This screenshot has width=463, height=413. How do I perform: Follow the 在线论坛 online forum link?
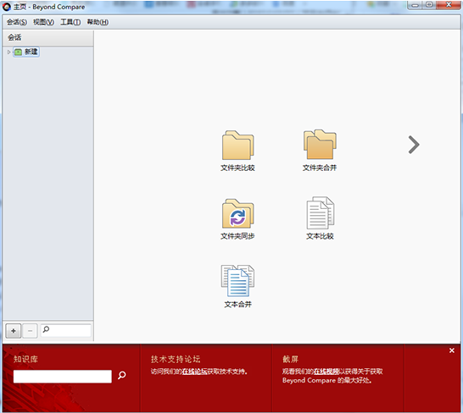194,372
